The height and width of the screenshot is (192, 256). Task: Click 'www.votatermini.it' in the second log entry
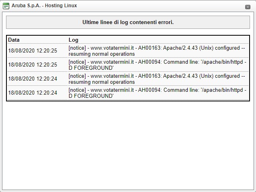[x=112, y=62]
